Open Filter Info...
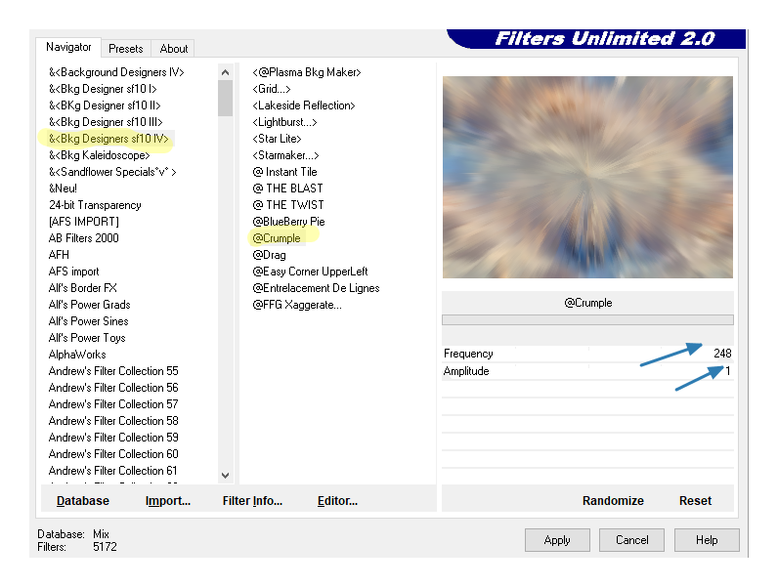778x587 pixels. (x=252, y=501)
